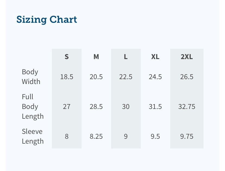This screenshot has width=225, height=171.
Task: Click the 9.75 sleeve length cell
Action: (x=187, y=136)
